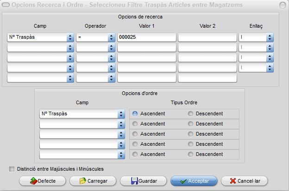Click the red book icon on the Defecte button
289x191 pixels.
tap(34, 181)
